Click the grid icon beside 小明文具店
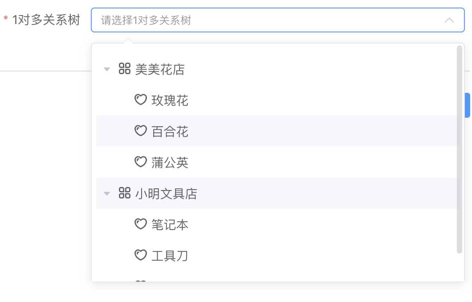The height and width of the screenshot is (302, 472). click(125, 193)
